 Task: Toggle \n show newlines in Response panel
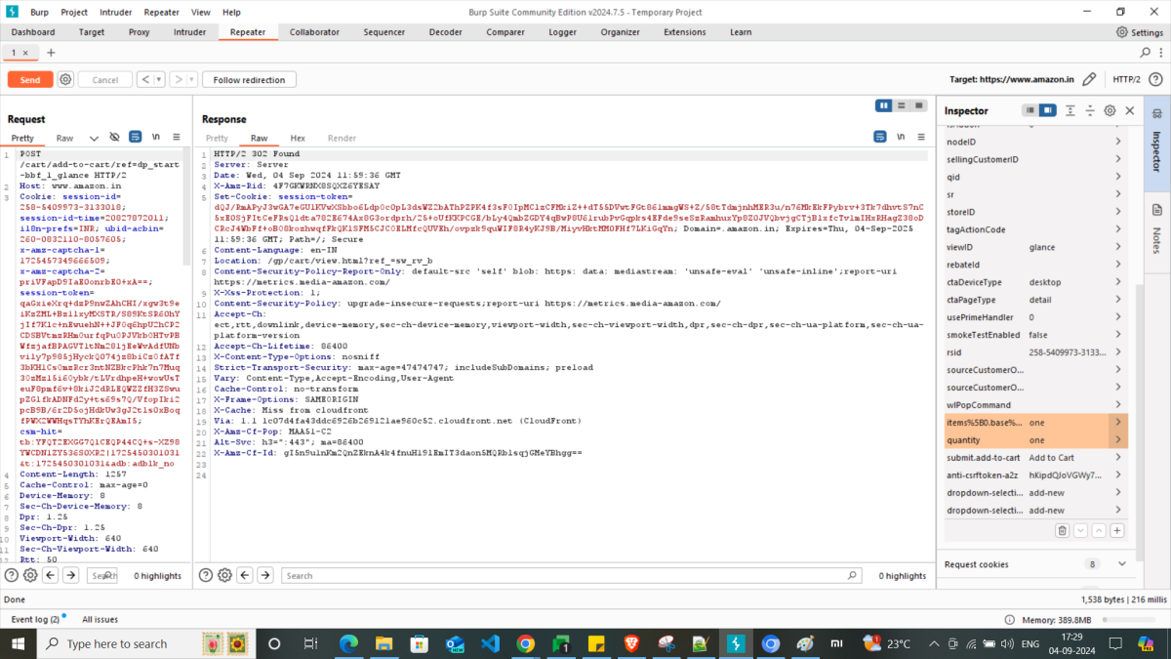902,138
